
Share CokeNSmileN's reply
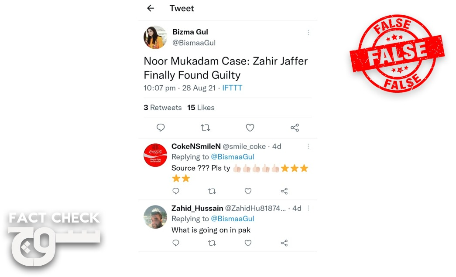(x=284, y=191)
